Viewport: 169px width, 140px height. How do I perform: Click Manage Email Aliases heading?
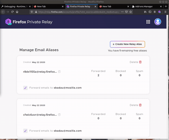coord(39,50)
